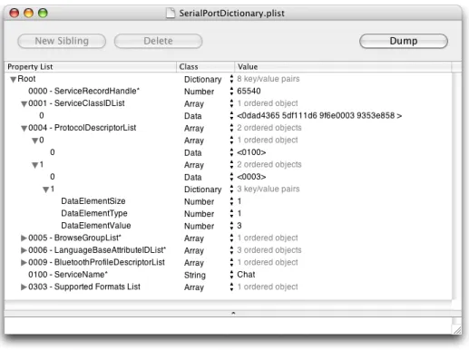Screen dimensions: 469x350
Task: Expand the 0005 - BrowseGroupList node
Action: (24, 238)
